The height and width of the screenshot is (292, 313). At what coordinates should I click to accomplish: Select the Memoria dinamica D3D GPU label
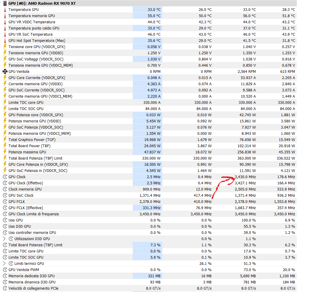(x=32, y=282)
